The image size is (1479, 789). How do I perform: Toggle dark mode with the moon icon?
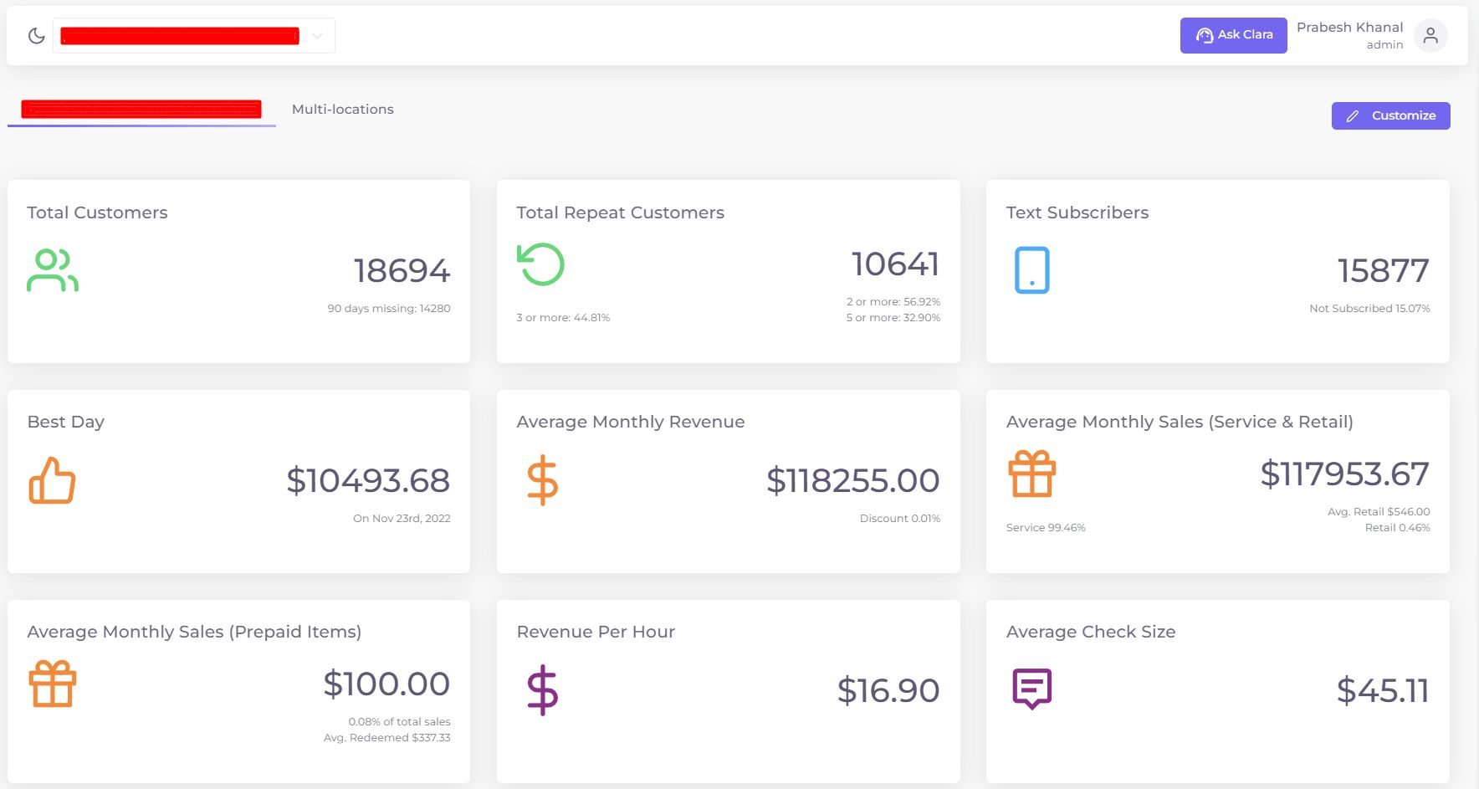[x=36, y=35]
